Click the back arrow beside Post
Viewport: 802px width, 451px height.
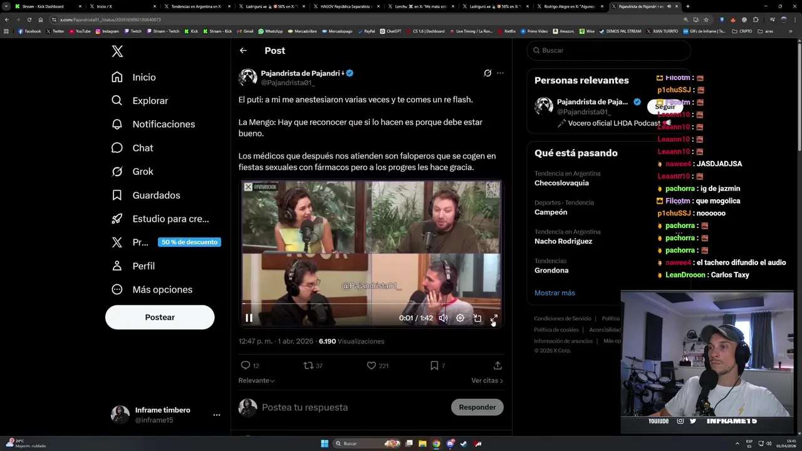(x=243, y=51)
